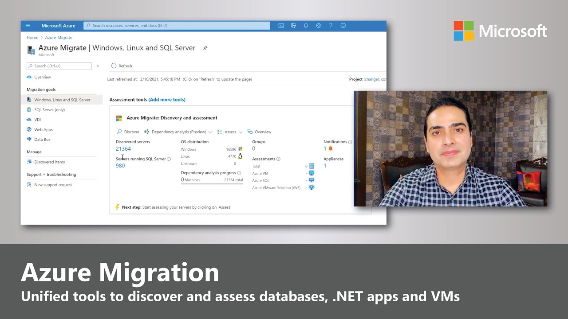Open the Directory and subscription filter icon
This screenshot has height=319, width=568.
(293, 26)
